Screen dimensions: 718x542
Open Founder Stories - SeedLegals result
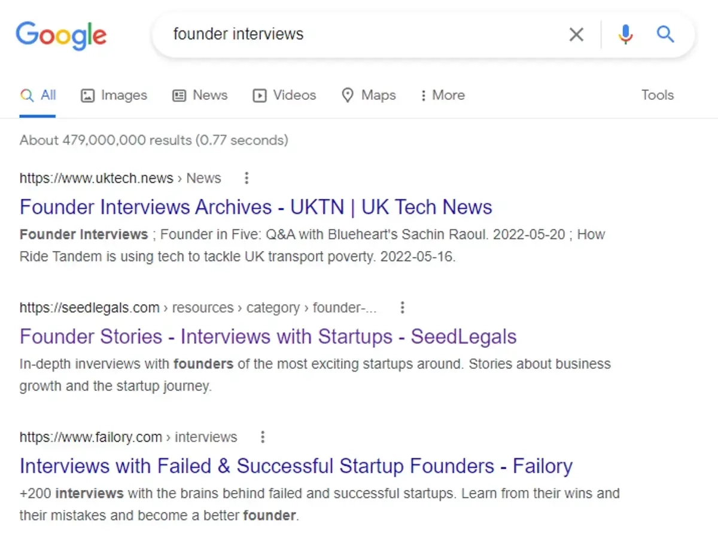pos(267,336)
